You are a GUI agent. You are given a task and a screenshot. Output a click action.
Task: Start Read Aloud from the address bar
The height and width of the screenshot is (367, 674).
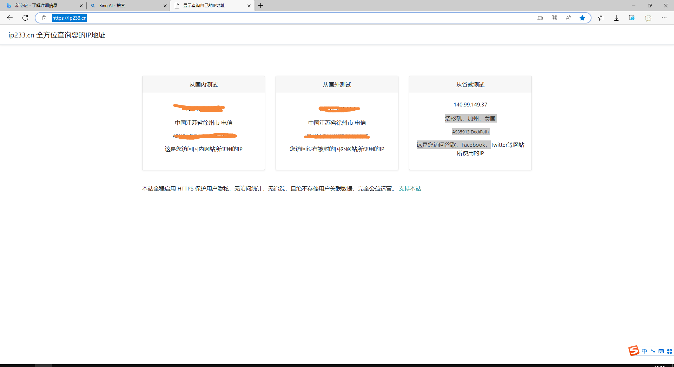pos(568,18)
